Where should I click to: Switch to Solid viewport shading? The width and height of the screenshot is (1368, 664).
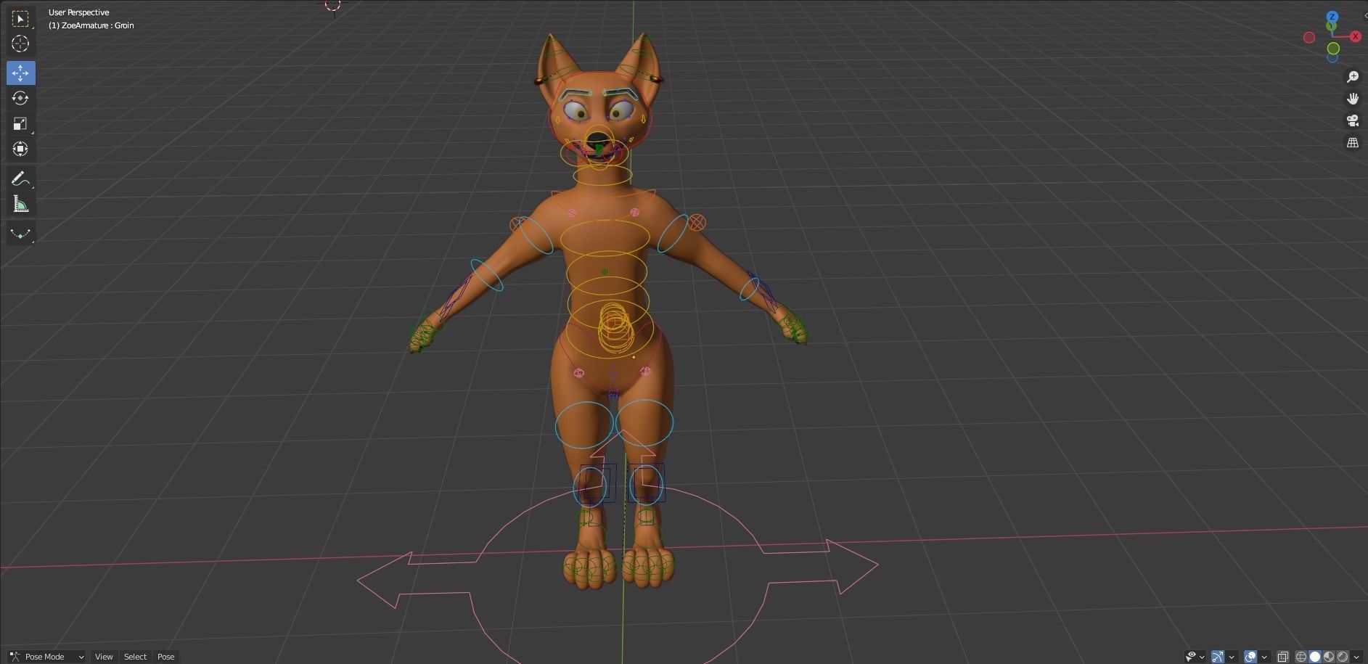click(x=1315, y=657)
